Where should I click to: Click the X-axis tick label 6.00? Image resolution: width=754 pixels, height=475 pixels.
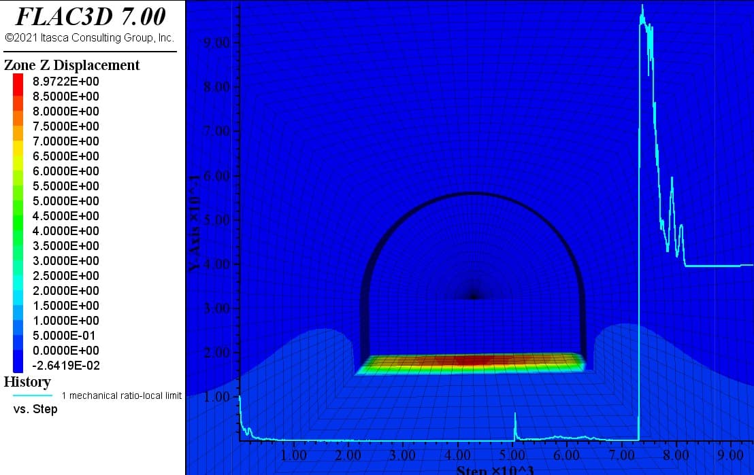(566, 455)
